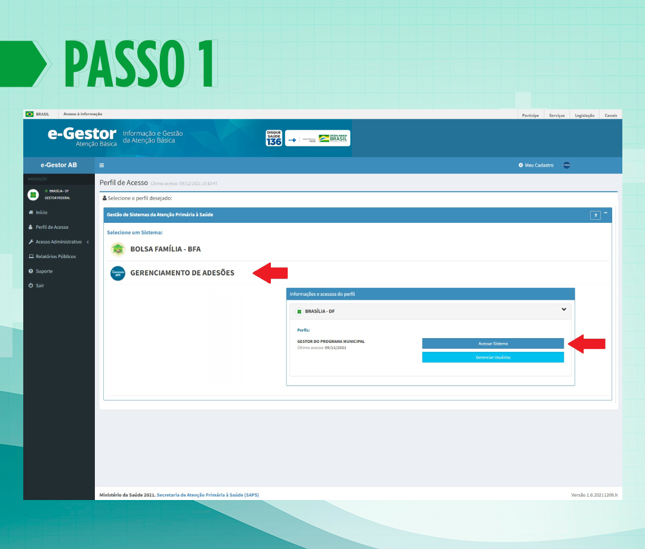Click the power icon beside Sair
The image size is (645, 549).
point(31,286)
